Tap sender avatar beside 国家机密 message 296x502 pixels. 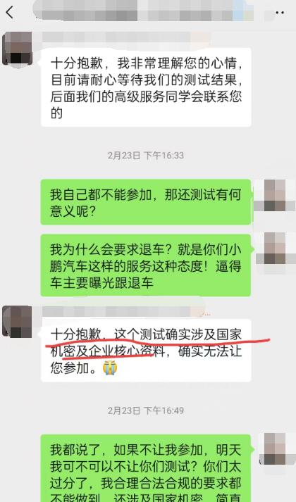click(x=18, y=322)
